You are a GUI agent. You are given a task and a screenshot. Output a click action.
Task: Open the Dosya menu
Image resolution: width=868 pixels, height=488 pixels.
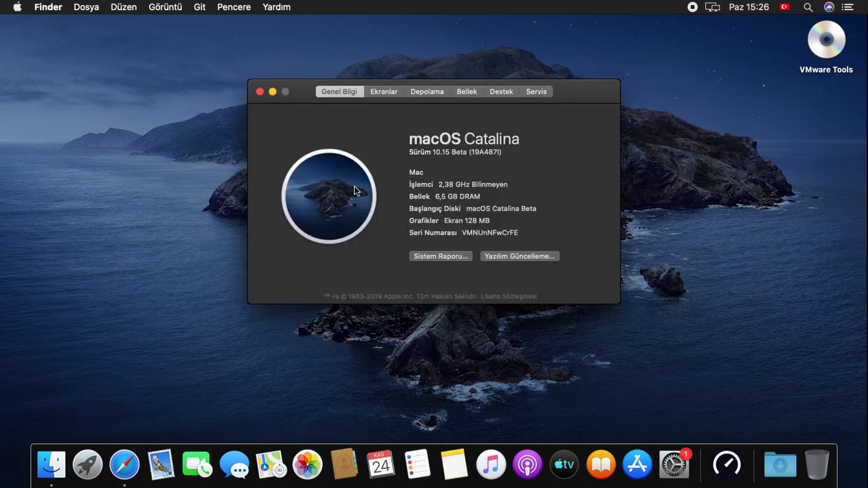click(x=86, y=7)
